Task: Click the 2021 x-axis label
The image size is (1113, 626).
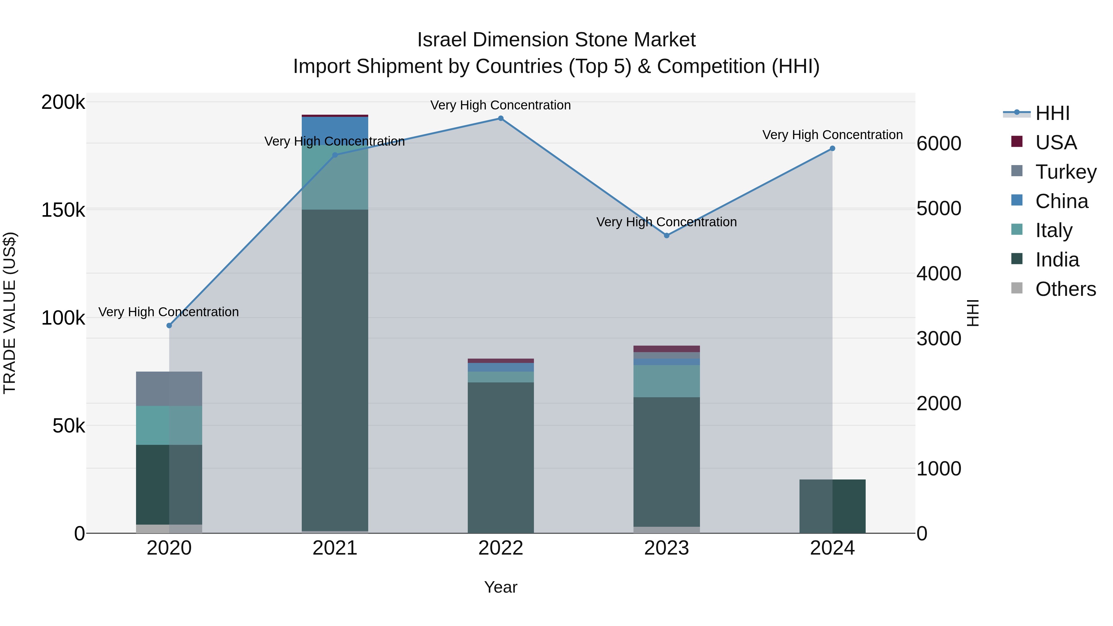Action: 335,548
